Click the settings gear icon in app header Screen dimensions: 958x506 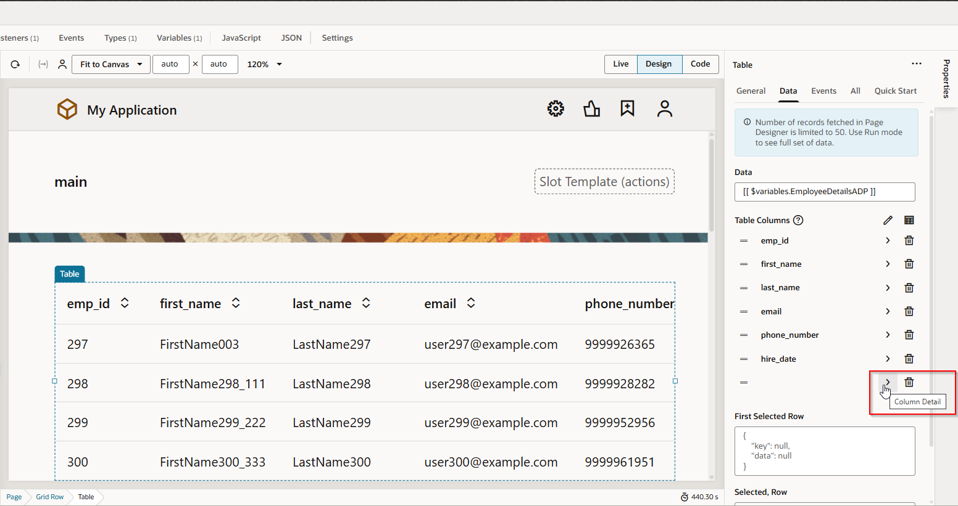pyautogui.click(x=556, y=108)
